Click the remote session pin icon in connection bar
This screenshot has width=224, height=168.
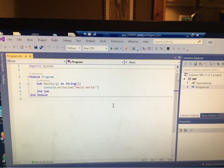click(x=85, y=34)
